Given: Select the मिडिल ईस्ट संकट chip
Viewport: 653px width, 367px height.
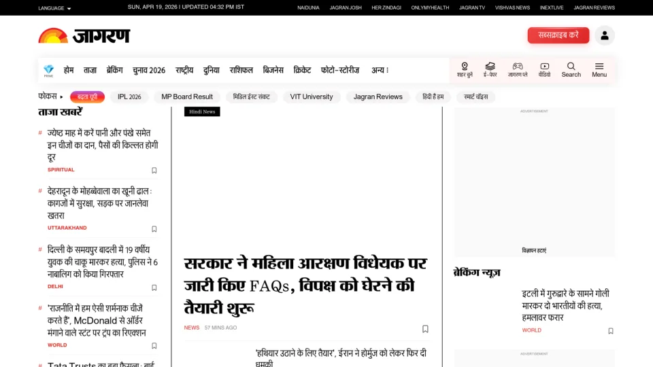Looking at the screenshot, I should [252, 97].
